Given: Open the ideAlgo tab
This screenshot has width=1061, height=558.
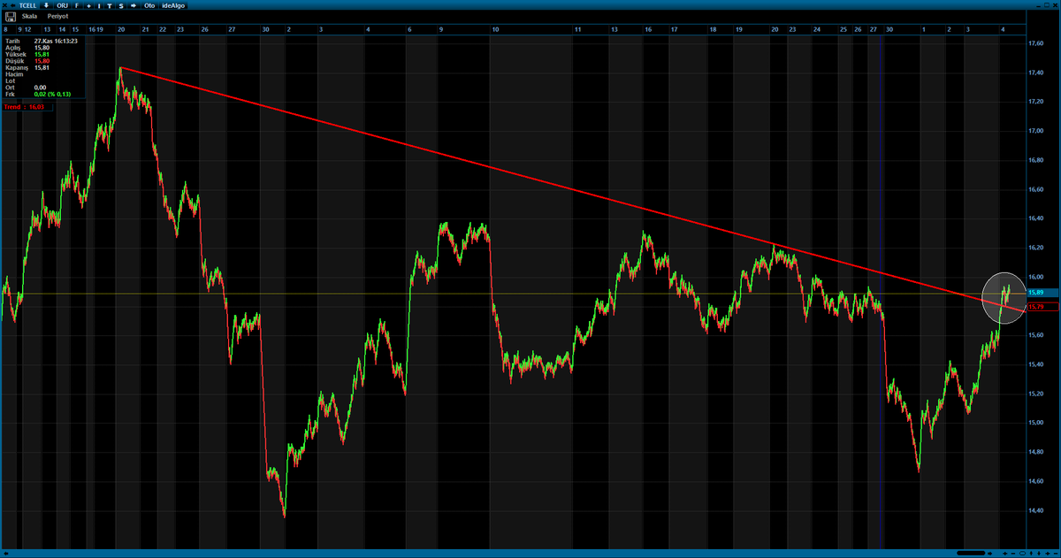Looking at the screenshot, I should (173, 5).
